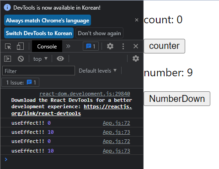The width and height of the screenshot is (219, 169).
Task: Close the DevTools panel
Action: pyautogui.click(x=136, y=46)
